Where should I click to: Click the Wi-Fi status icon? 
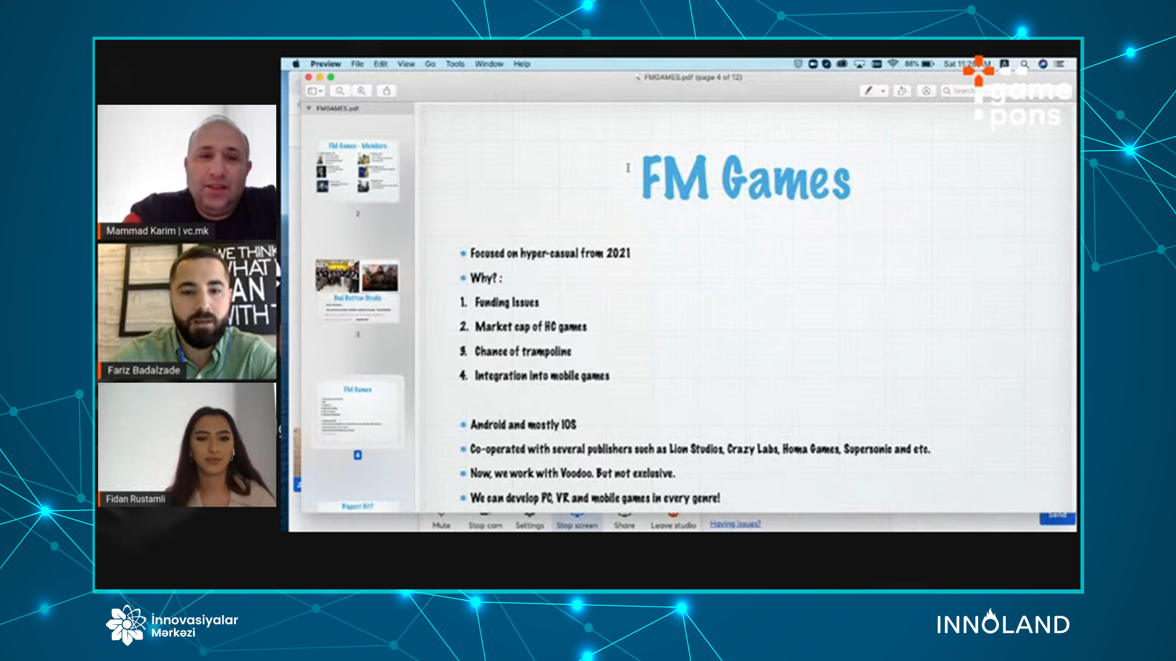click(893, 64)
